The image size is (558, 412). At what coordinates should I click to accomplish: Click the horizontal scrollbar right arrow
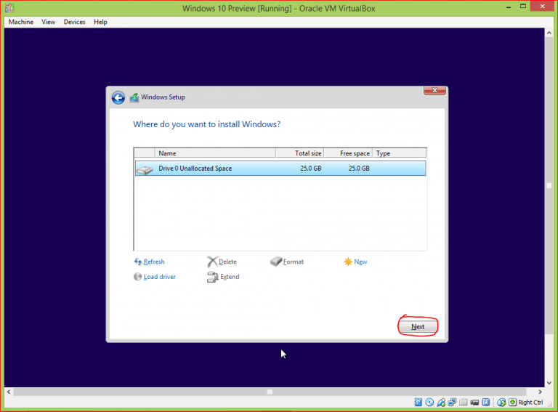coord(541,392)
